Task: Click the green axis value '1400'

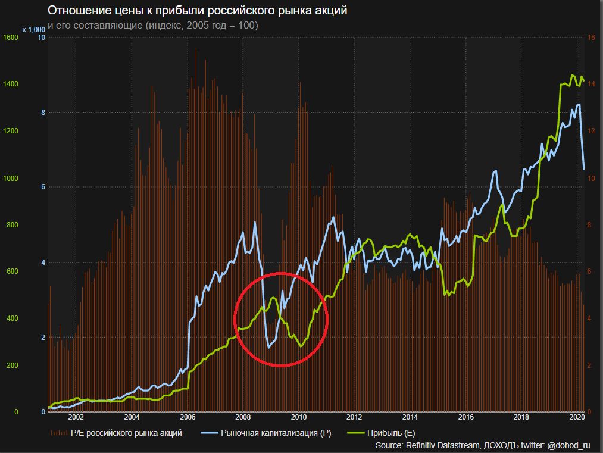Action: click(x=10, y=84)
